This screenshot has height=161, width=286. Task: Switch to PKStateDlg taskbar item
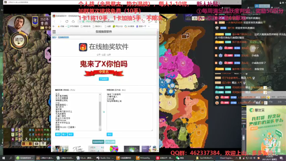(144, 158)
